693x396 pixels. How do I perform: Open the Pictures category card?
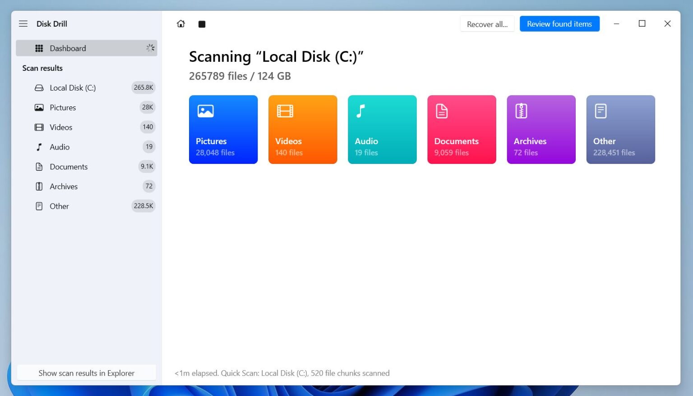(x=223, y=129)
